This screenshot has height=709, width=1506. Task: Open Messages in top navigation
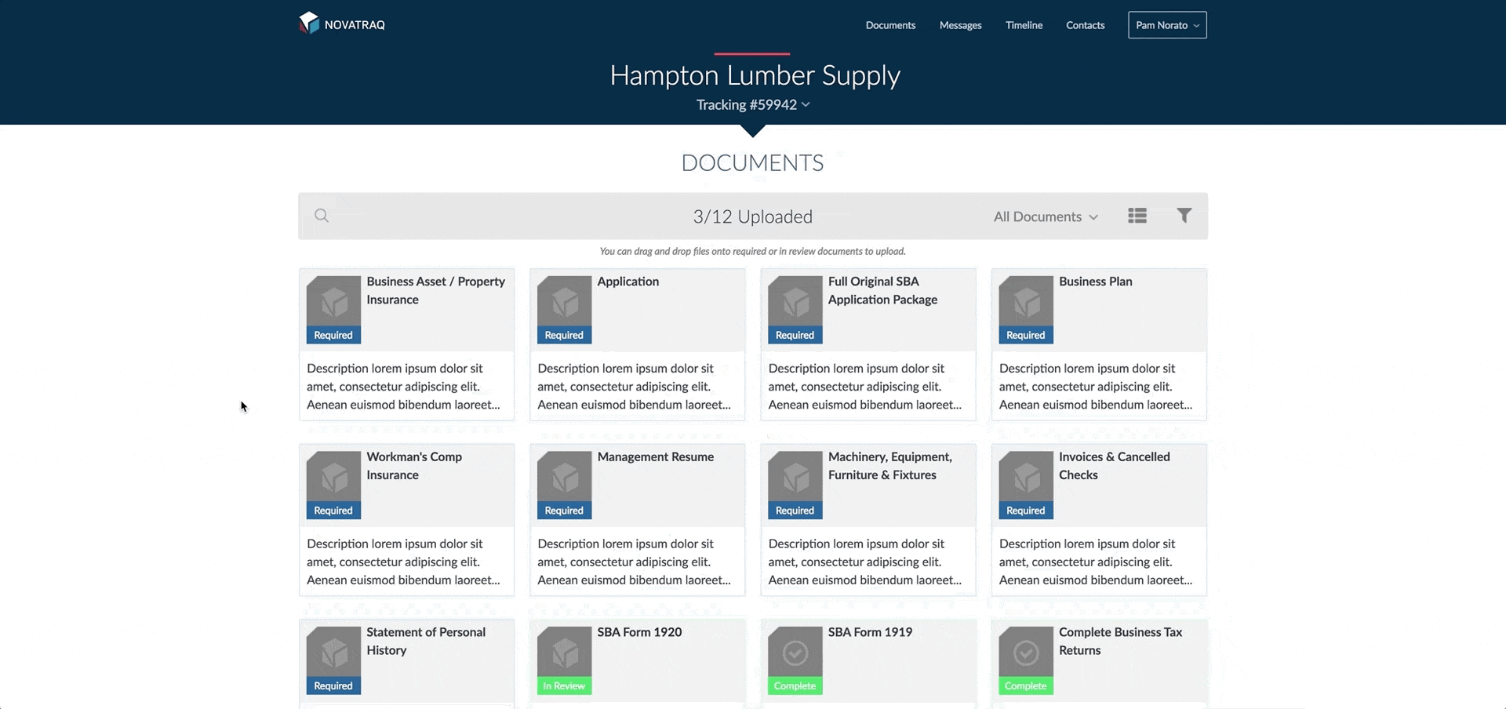coord(960,25)
